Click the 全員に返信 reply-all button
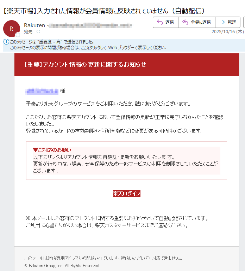This screenshot has width=245, height=271. click(197, 22)
